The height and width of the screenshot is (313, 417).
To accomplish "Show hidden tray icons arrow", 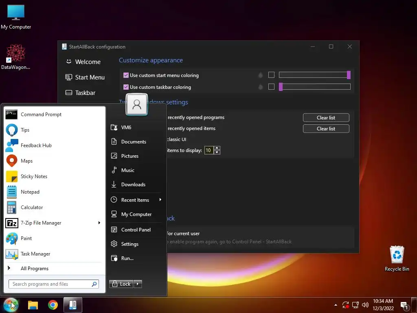I will [x=336, y=305].
